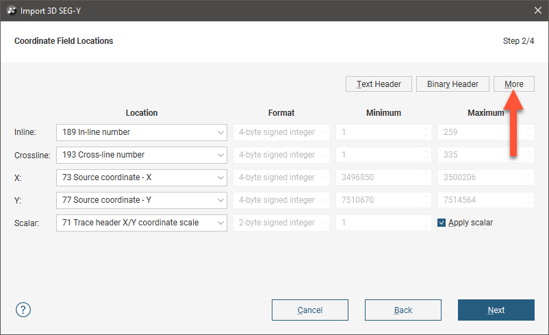The width and height of the screenshot is (549, 335).
Task: Toggle the Apply scalar checkbox
Action: click(x=442, y=223)
